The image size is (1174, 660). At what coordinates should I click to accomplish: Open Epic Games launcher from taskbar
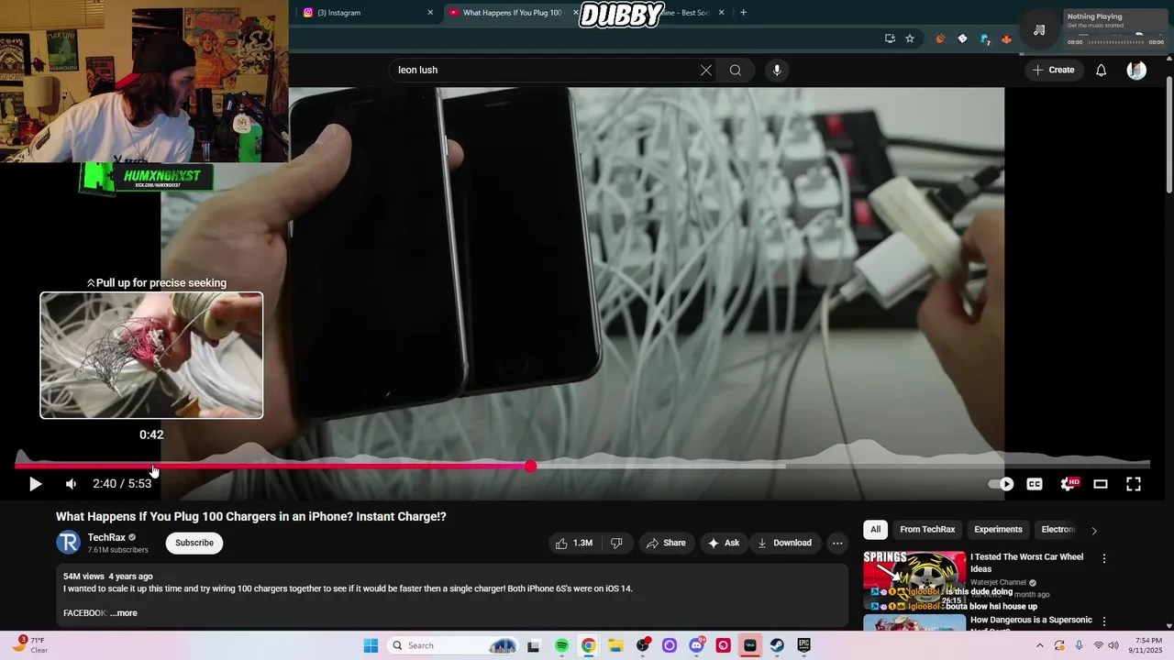(804, 645)
